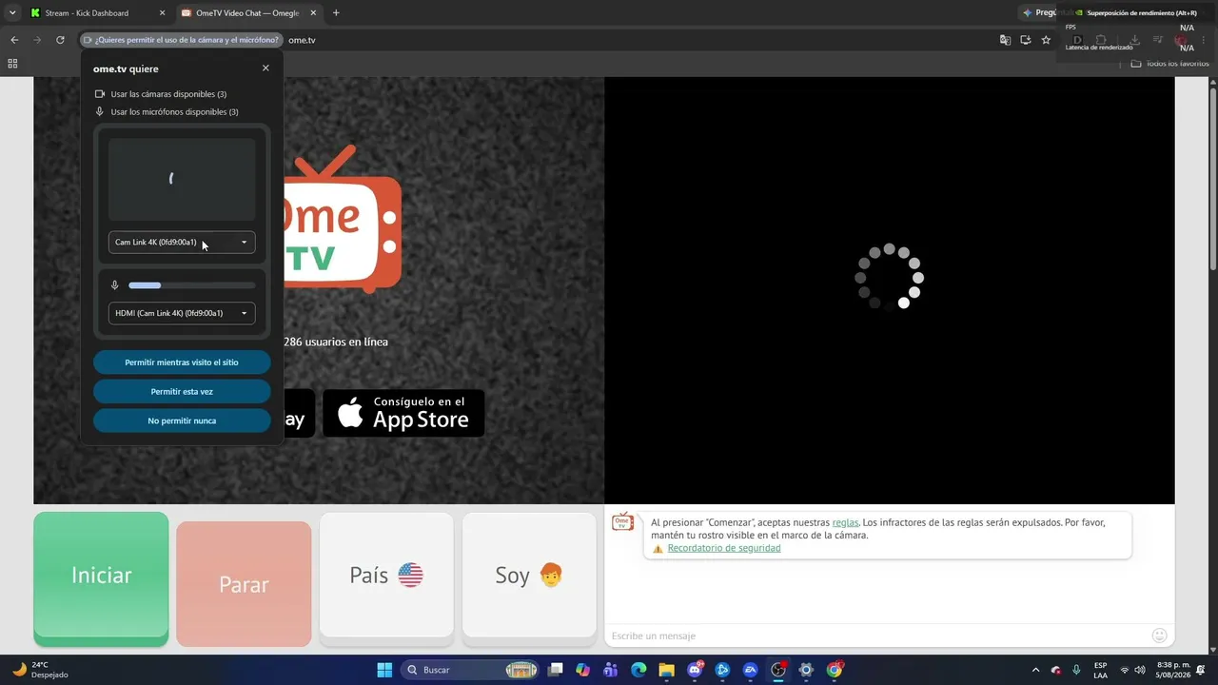Open the ESP LAA language switcher
Image resolution: width=1218 pixels, height=685 pixels.
point(1100,670)
